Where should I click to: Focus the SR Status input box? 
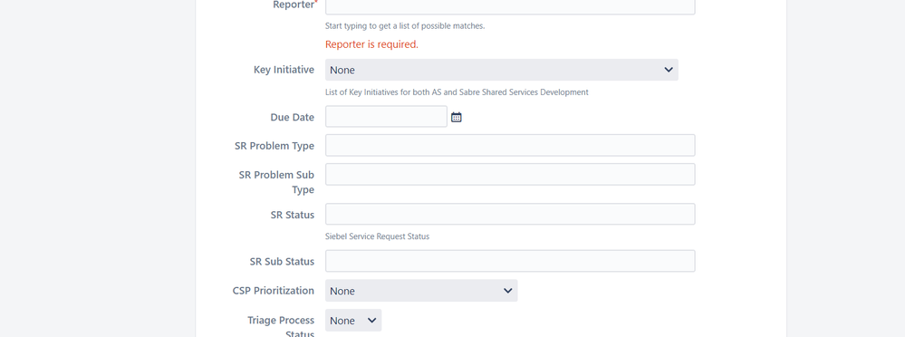pos(510,214)
